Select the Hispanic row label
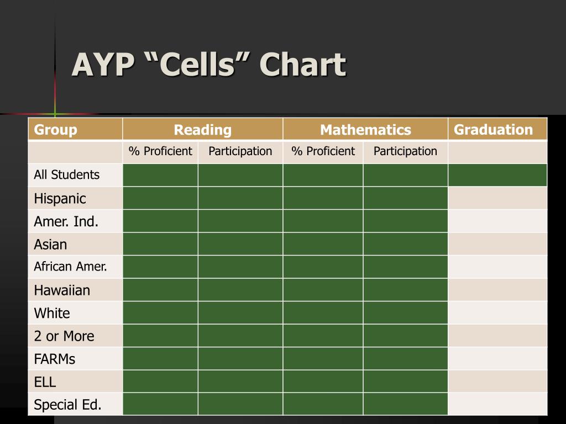 pyautogui.click(x=60, y=199)
